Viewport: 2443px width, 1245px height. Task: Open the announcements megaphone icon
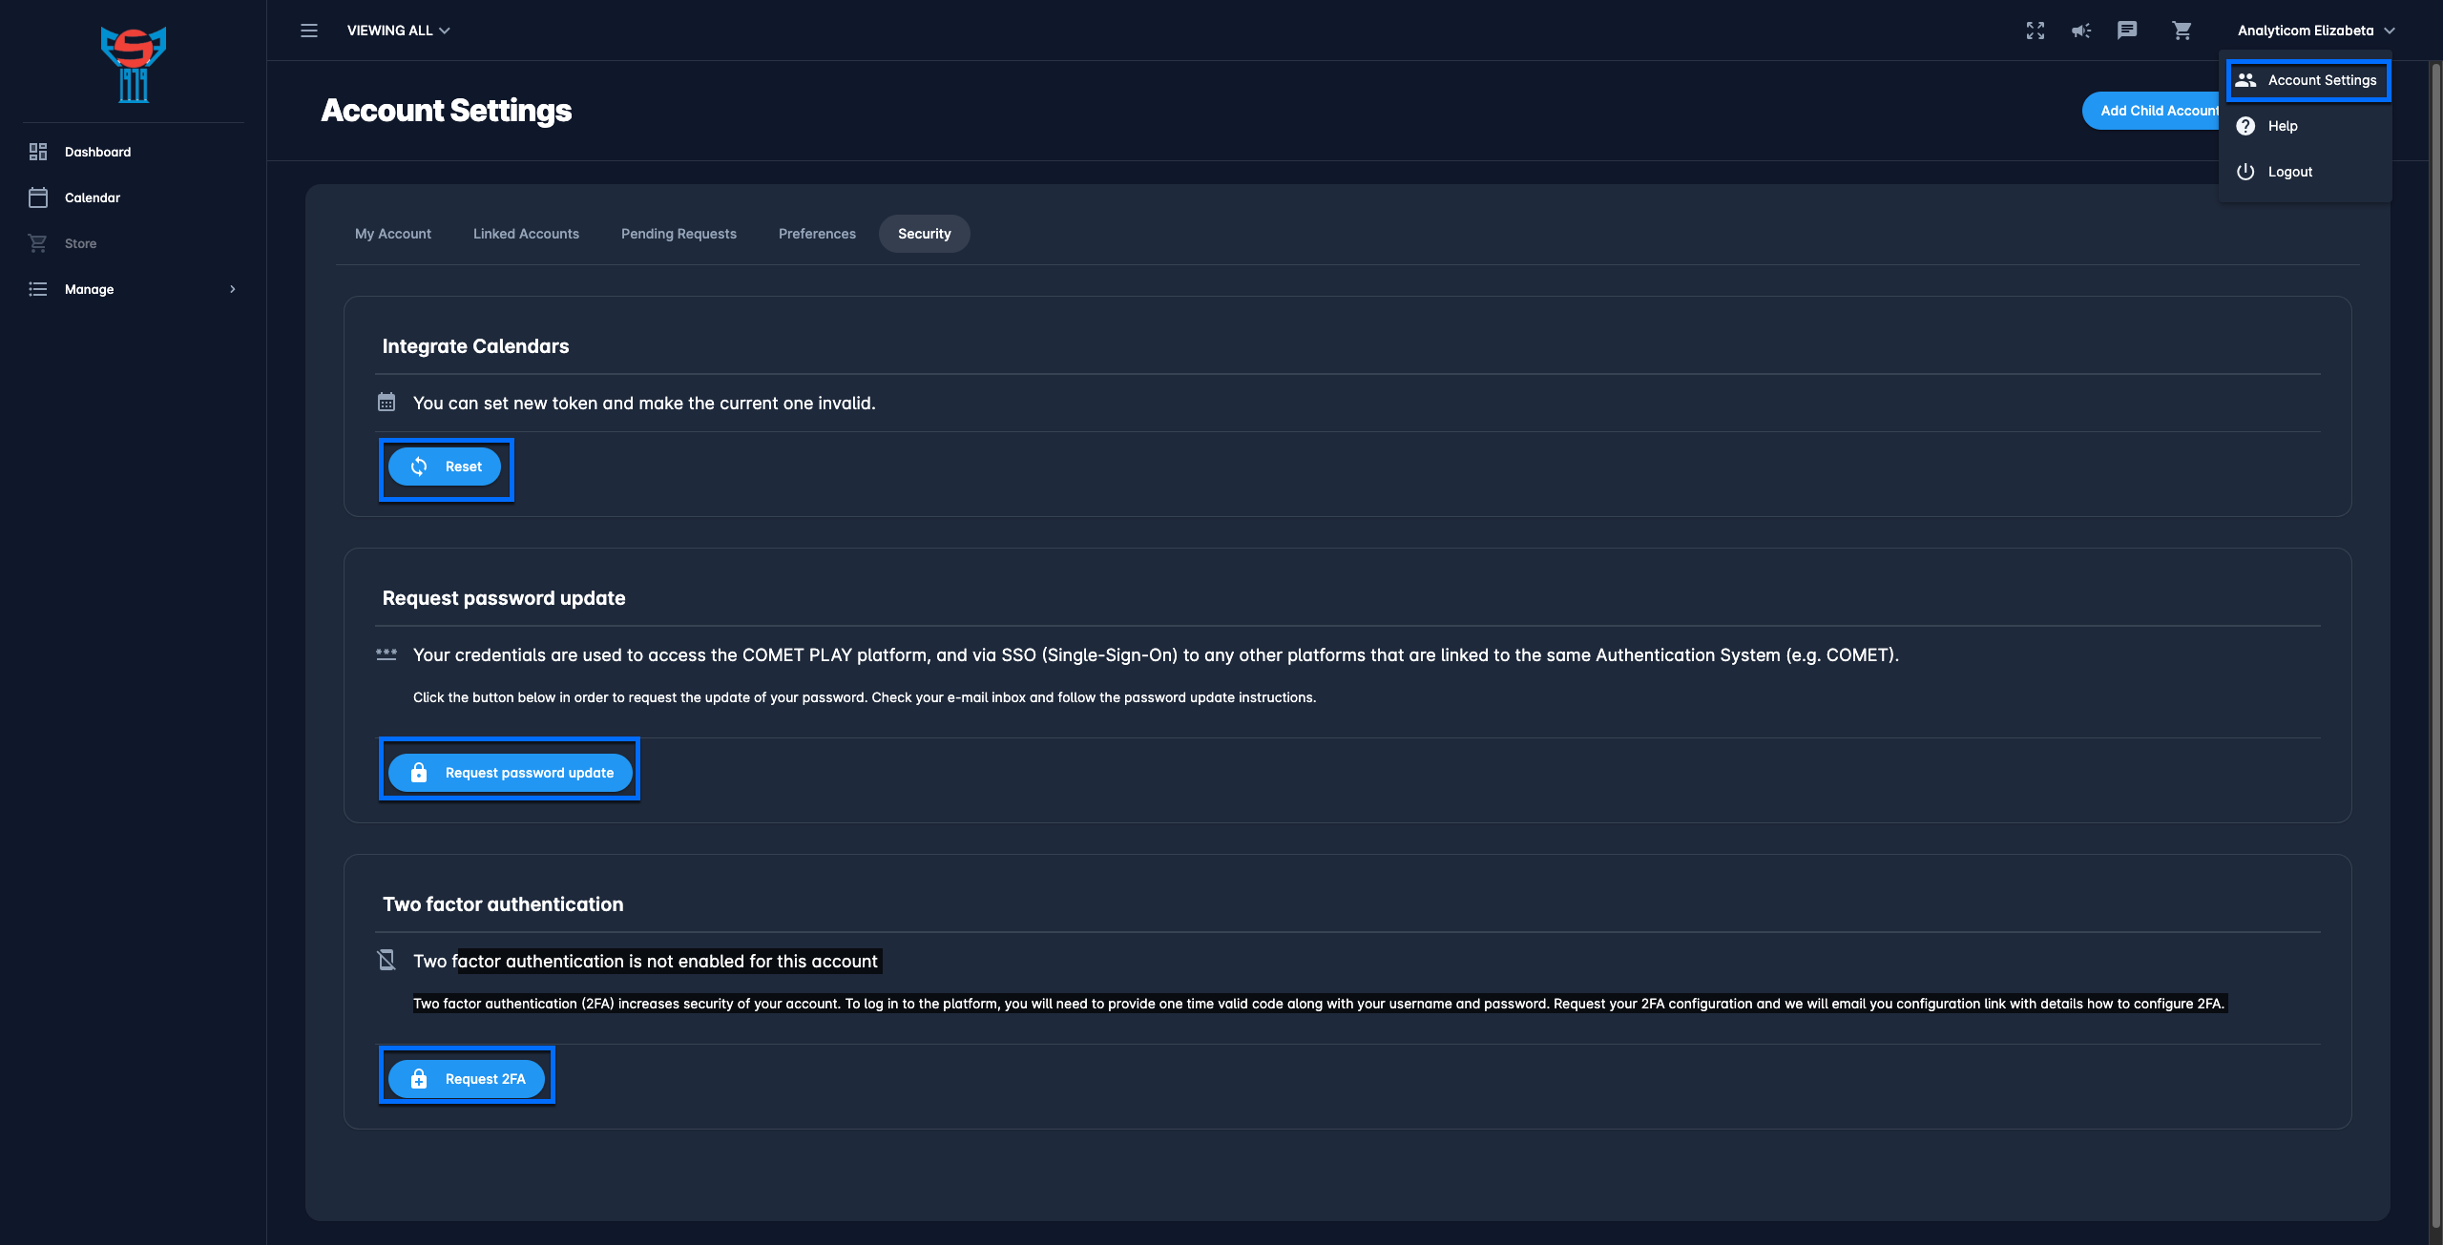[x=2080, y=31]
